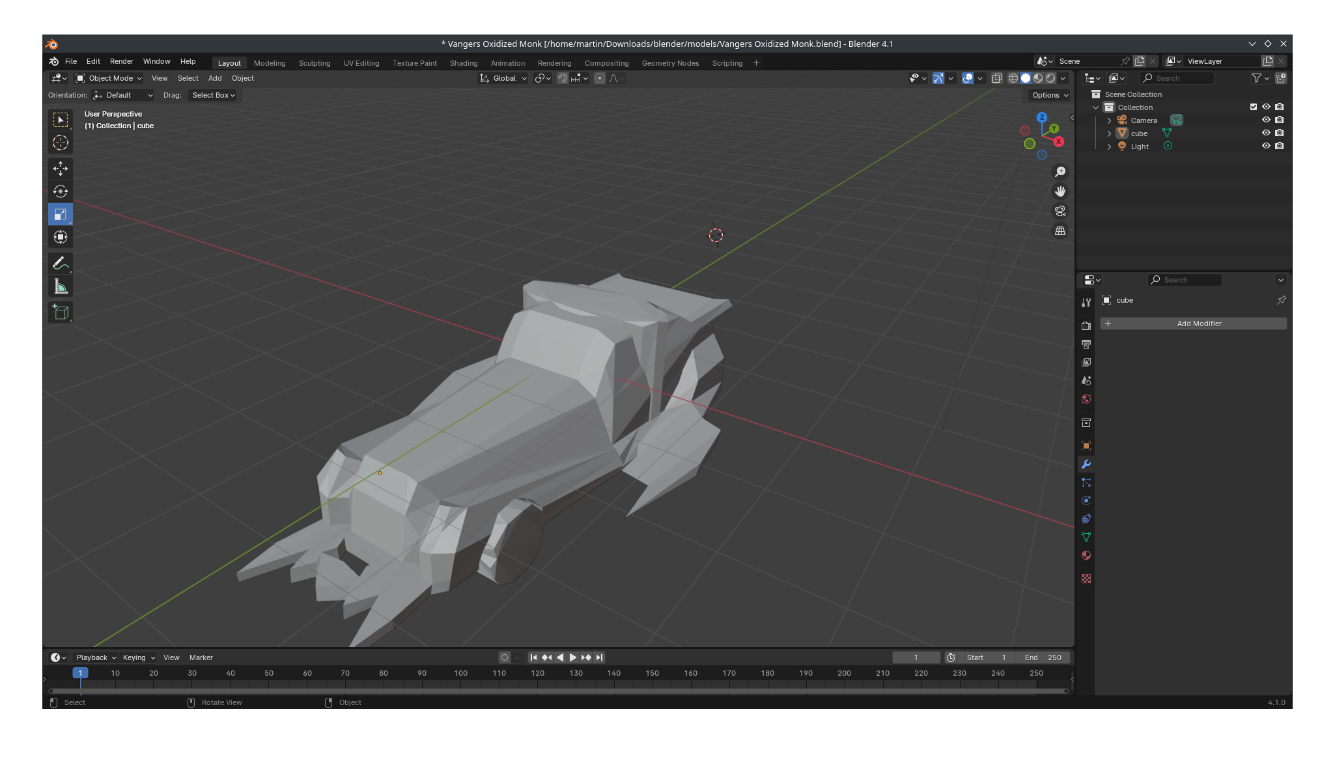Screen dimensions: 1335x759
Task: Expand the Light tree item
Action: click(1109, 146)
